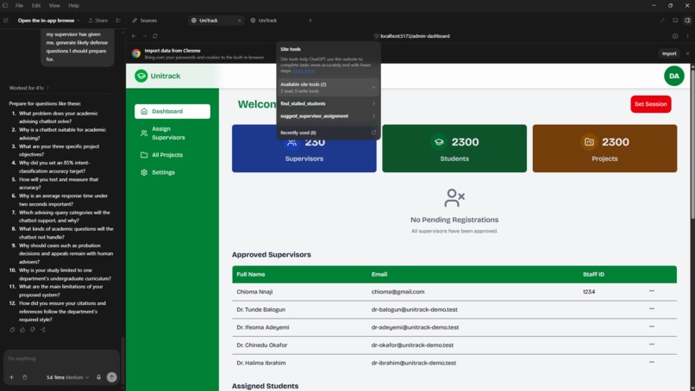The height and width of the screenshot is (391, 695).
Task: Open the DA profile avatar
Action: point(673,76)
